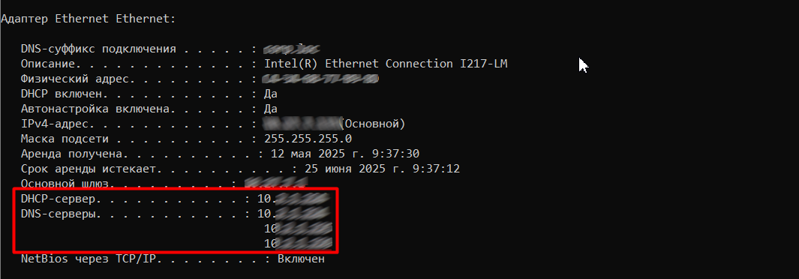Click the DHCP-сервер address starting with 10

click(293, 199)
